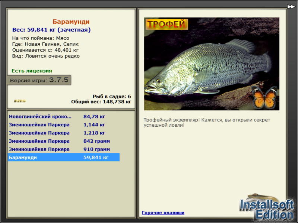This screenshot has width=298, height=223.
Task: Click the Installsoft Edition logo
Action: 266,207
